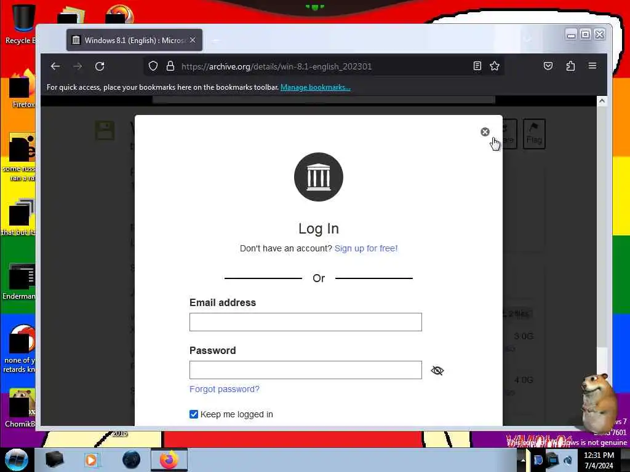The height and width of the screenshot is (472, 630).
Task: Click the Flag button behind the dialog
Action: [534, 134]
